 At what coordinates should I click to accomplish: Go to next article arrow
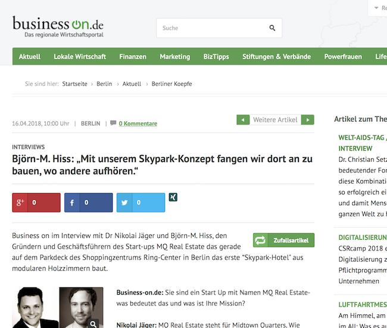(x=308, y=120)
